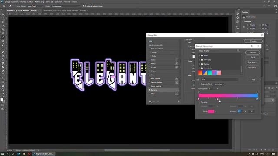Click the Yeni gradient button
The image size is (278, 156).
click(x=253, y=80)
